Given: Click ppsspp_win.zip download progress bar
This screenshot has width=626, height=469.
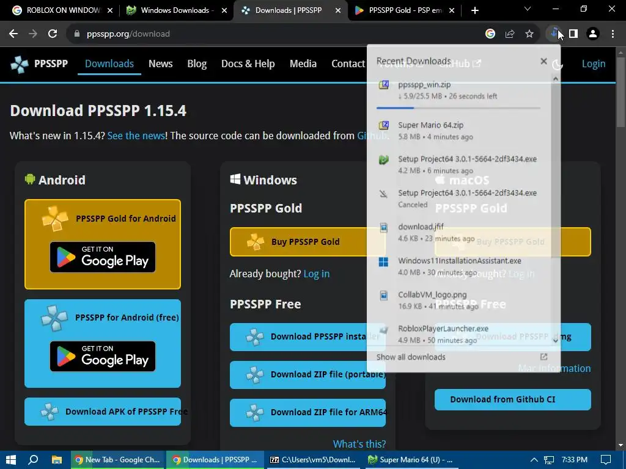Looking at the screenshot, I should [x=458, y=107].
